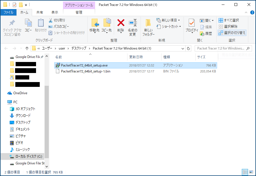The height and width of the screenshot is (176, 256).
Task: Open Quick Access Toolbar customize dropdown
Action: click(x=26, y=5)
